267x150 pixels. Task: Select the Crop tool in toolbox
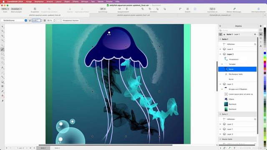[x=2, y=36]
